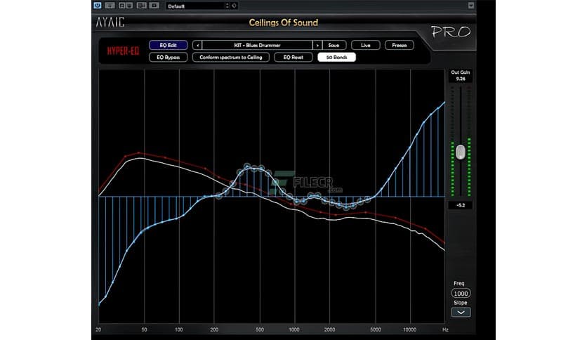Click the 5000 Hz axis label

pos(375,330)
